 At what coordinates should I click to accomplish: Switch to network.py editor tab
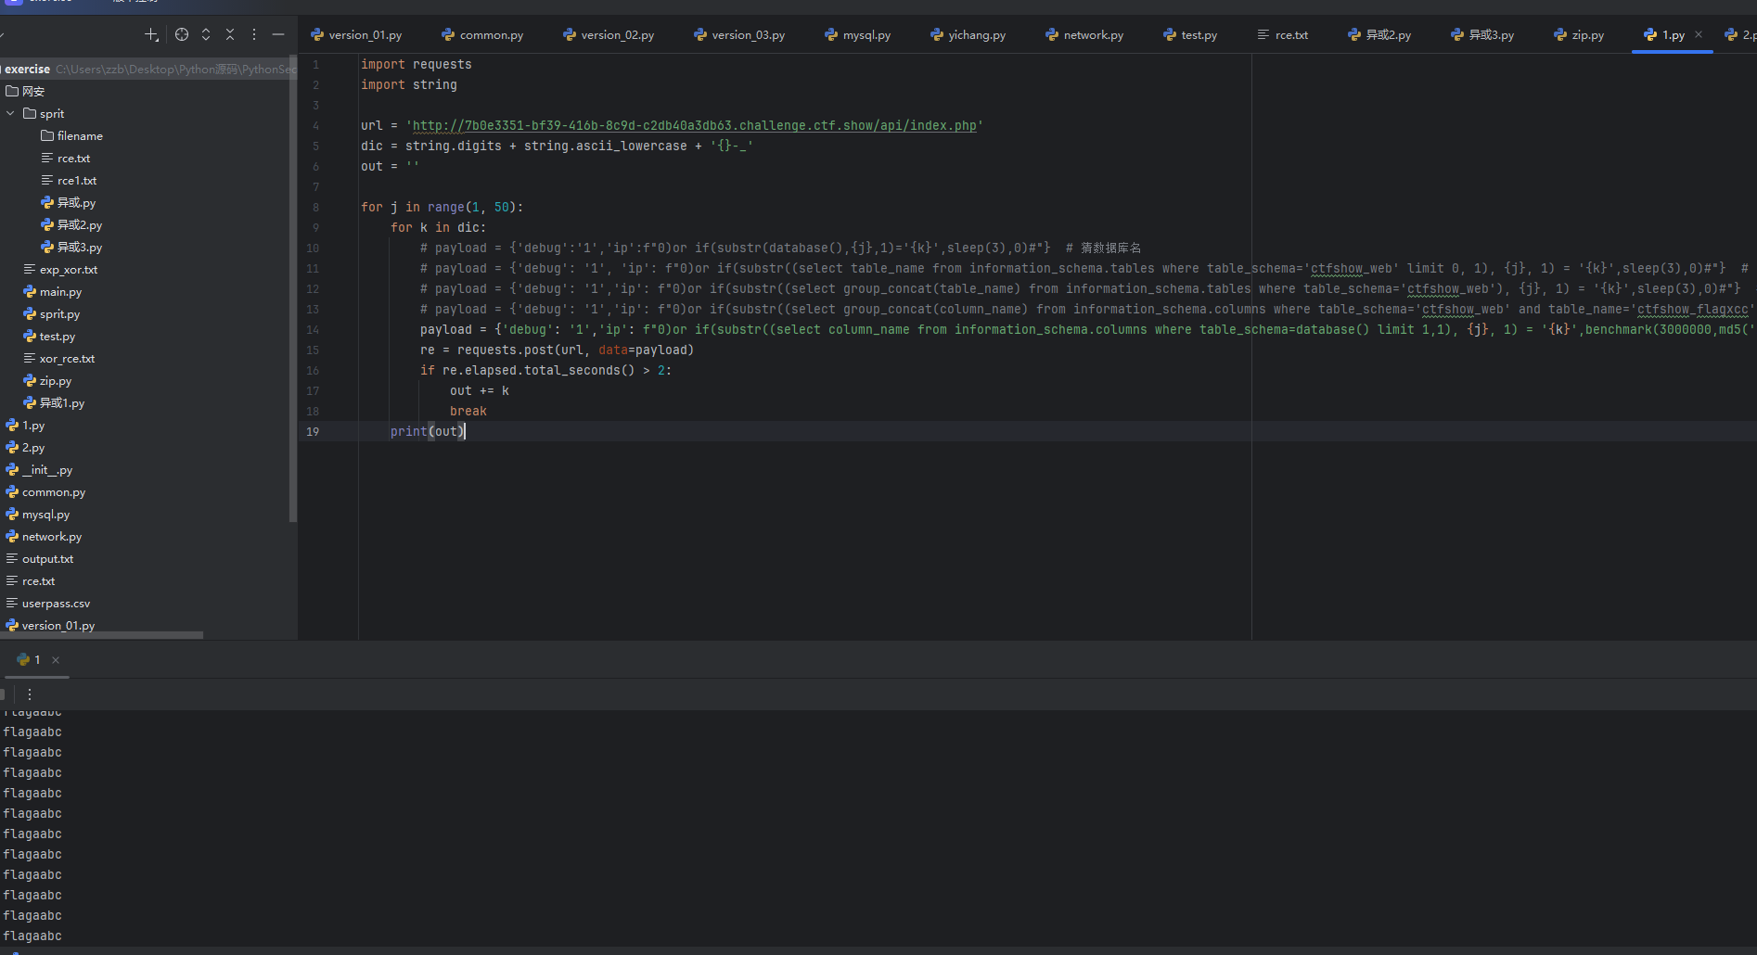point(1085,34)
